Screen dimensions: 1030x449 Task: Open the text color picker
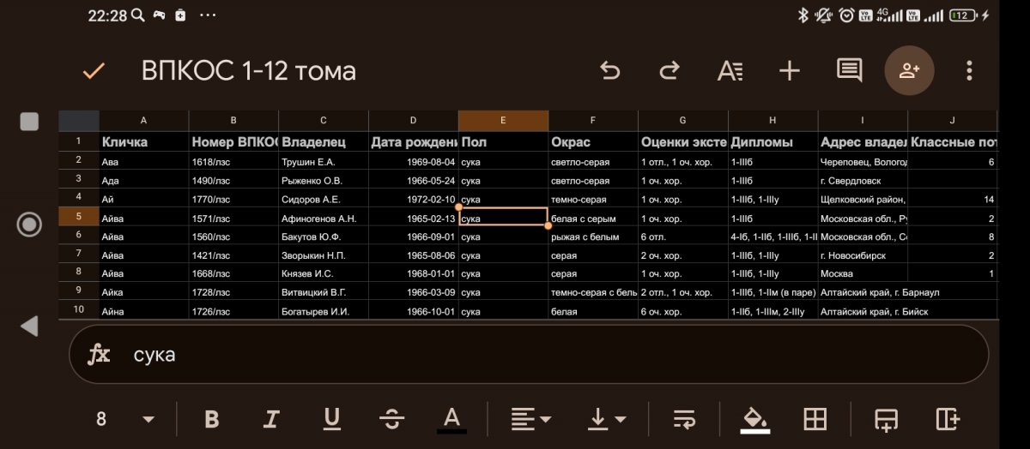(x=451, y=419)
